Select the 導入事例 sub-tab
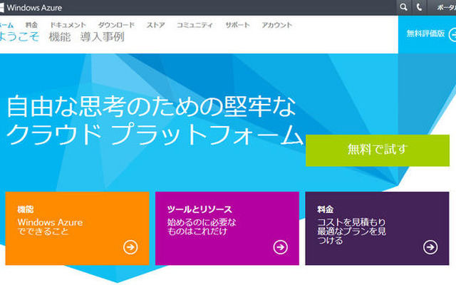This screenshot has width=456, height=285. coord(102,37)
